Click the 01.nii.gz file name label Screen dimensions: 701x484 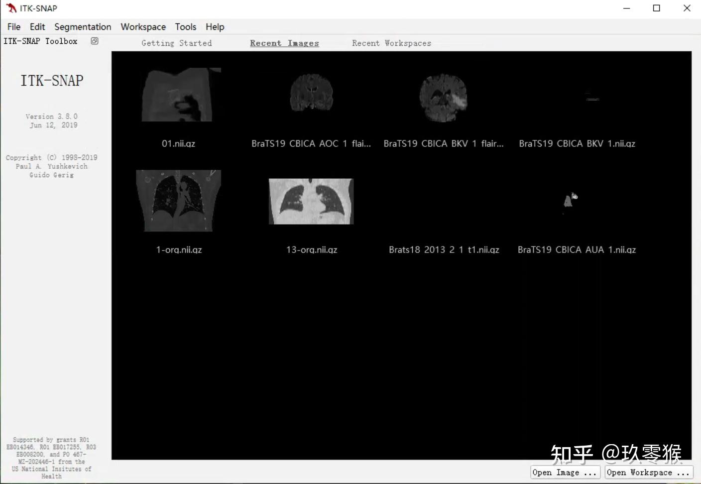click(x=179, y=143)
